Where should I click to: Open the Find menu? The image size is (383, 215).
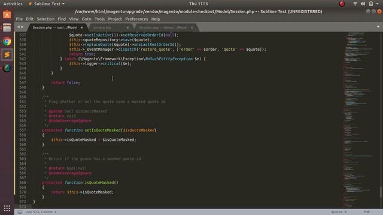click(62, 19)
